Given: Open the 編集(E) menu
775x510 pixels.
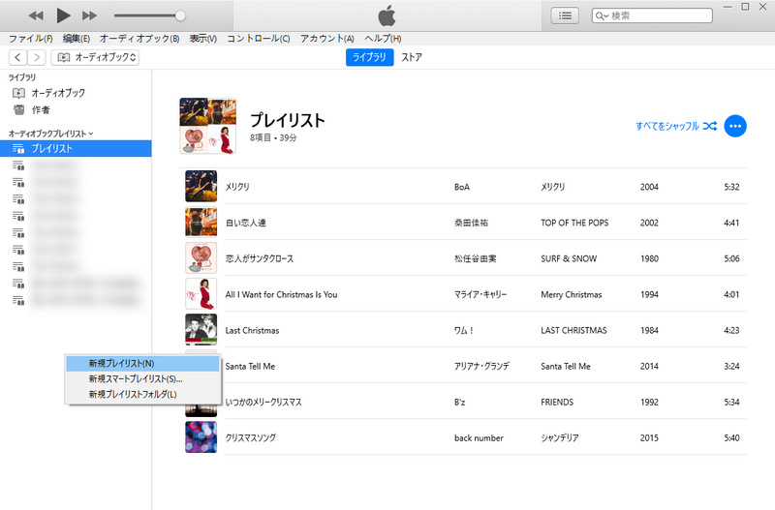Looking at the screenshot, I should [x=77, y=39].
